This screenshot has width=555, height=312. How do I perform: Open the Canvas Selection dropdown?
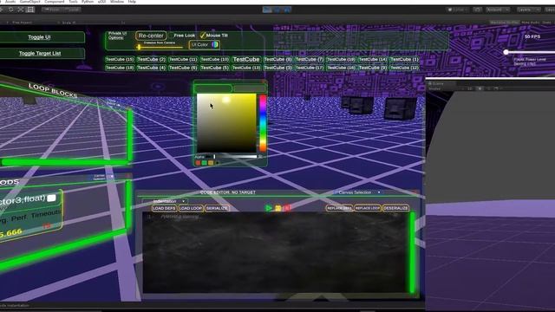(358, 192)
